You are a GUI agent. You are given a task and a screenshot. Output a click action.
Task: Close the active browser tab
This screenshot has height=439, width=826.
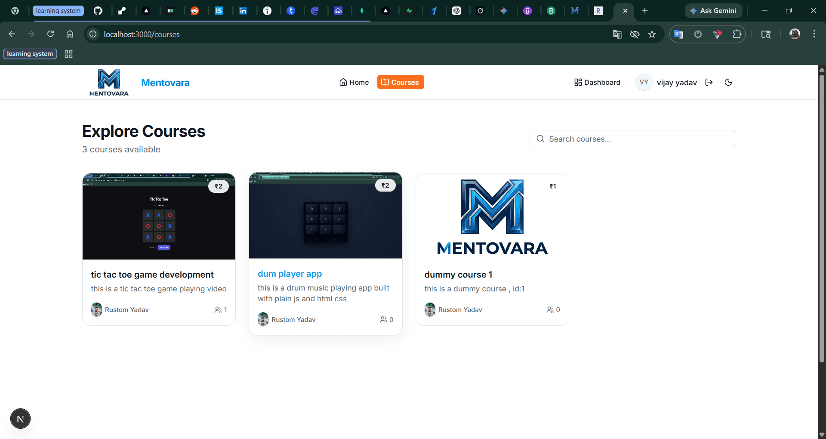tap(625, 11)
